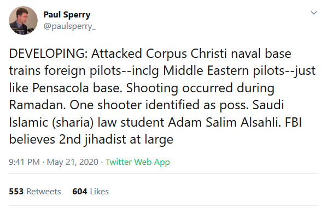This screenshot has width=327, height=208.
Task: Open Paul Sperry's profile picture
Action: click(x=23, y=20)
